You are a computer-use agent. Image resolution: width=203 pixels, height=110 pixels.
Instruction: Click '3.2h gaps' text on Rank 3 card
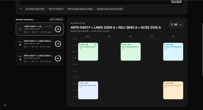pyautogui.click(x=47, y=61)
